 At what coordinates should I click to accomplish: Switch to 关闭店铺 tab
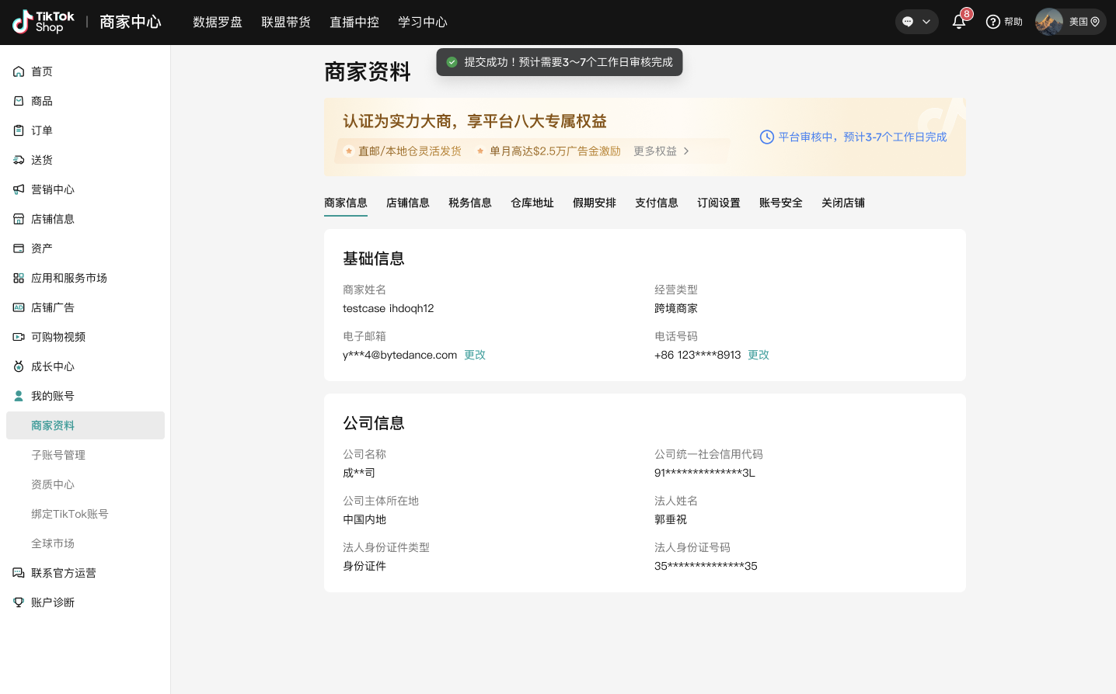click(843, 203)
